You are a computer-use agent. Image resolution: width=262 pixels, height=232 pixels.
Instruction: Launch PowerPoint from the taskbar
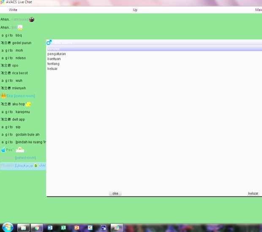[x=76, y=228]
